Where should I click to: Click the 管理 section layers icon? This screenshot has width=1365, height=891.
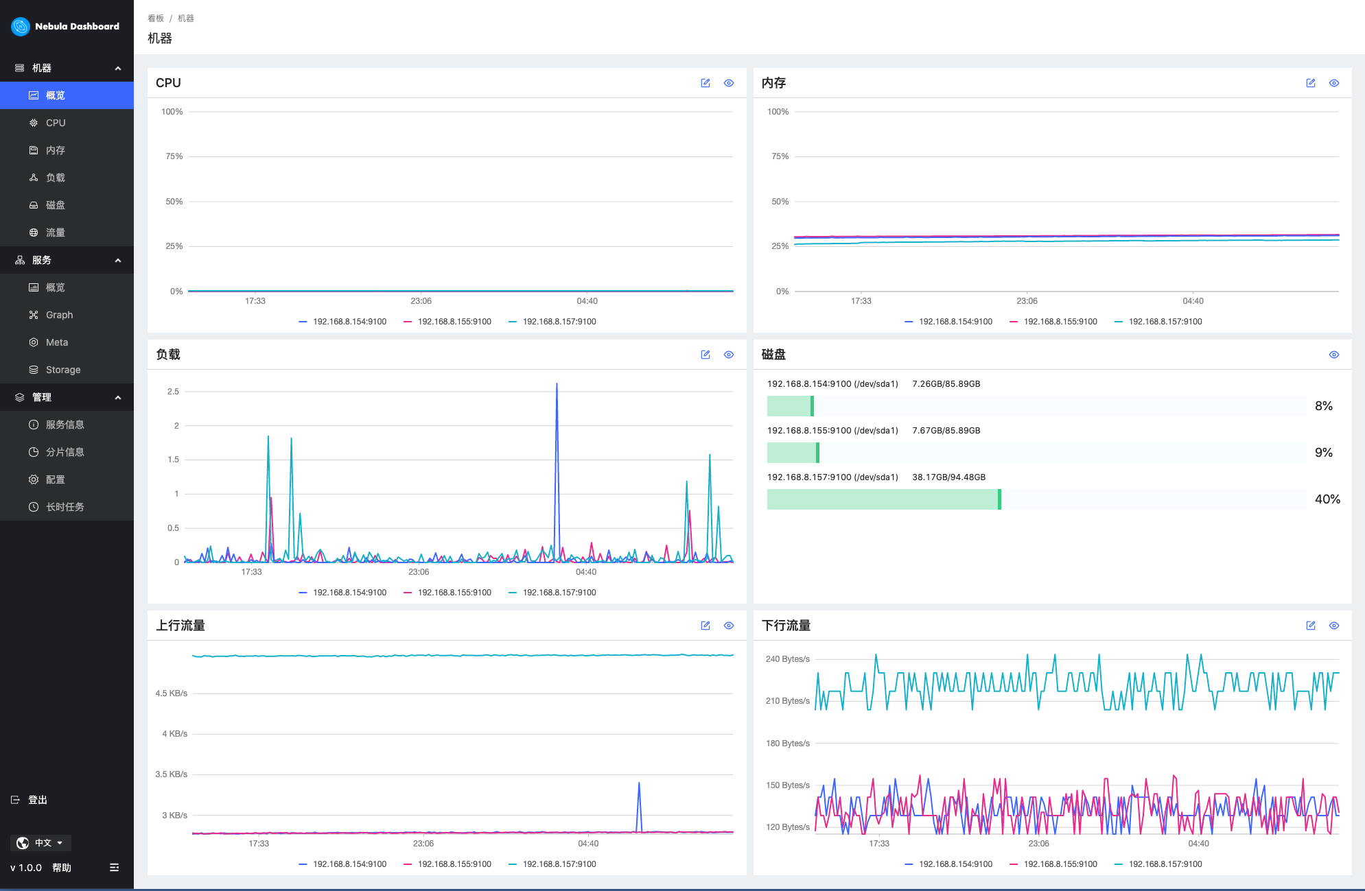coord(20,397)
